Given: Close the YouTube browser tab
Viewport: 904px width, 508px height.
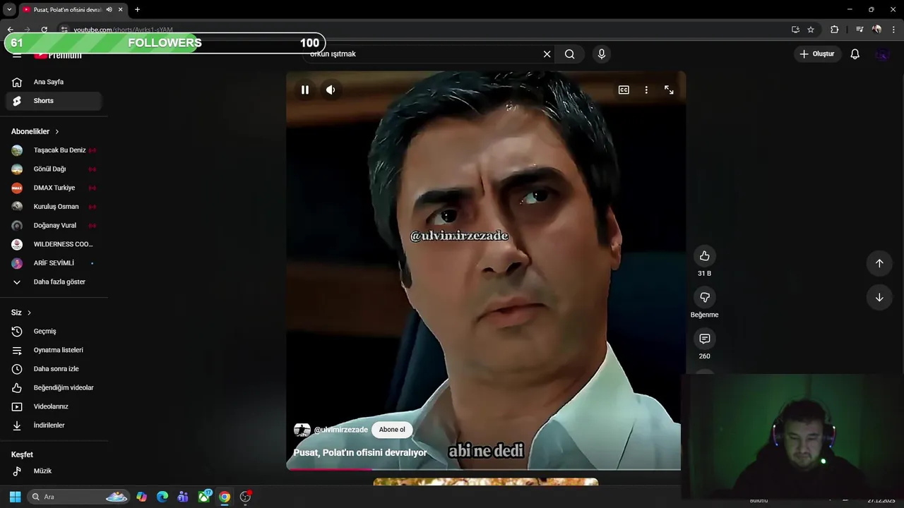Looking at the screenshot, I should [x=120, y=10].
